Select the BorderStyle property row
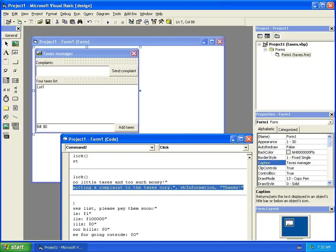Viewport: 336px width, 252px height. pos(292,157)
